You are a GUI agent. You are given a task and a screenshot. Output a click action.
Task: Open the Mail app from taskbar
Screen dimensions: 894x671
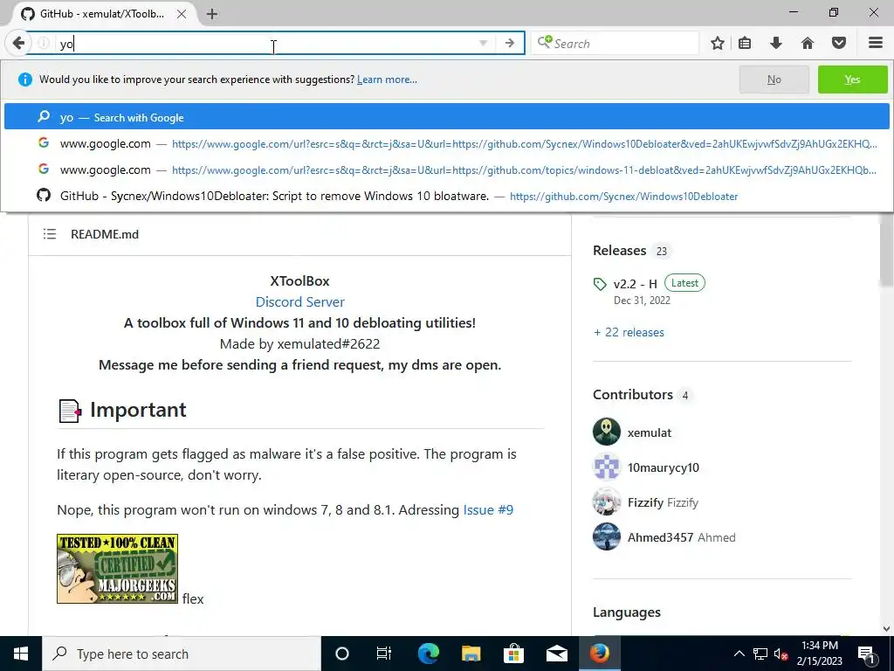click(556, 654)
